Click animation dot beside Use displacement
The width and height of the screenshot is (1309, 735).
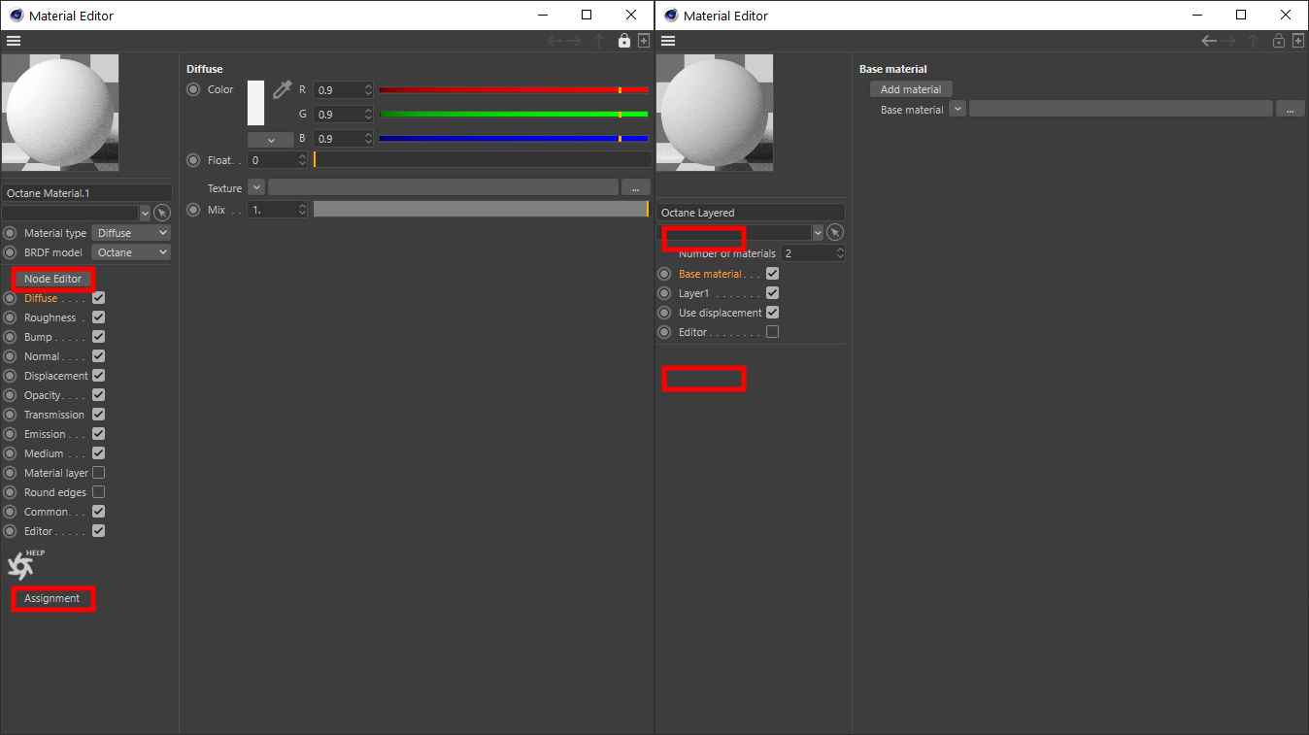664,313
